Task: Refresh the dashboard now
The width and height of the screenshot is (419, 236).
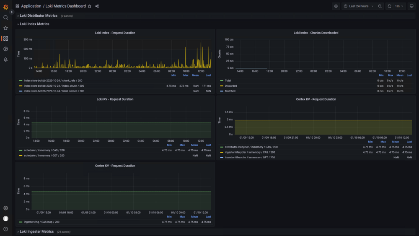Action: click(389, 6)
